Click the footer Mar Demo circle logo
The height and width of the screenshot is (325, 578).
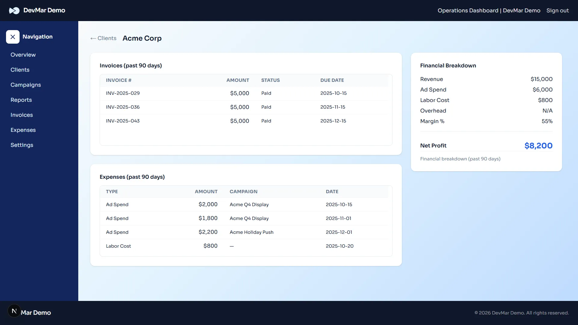tap(14, 311)
